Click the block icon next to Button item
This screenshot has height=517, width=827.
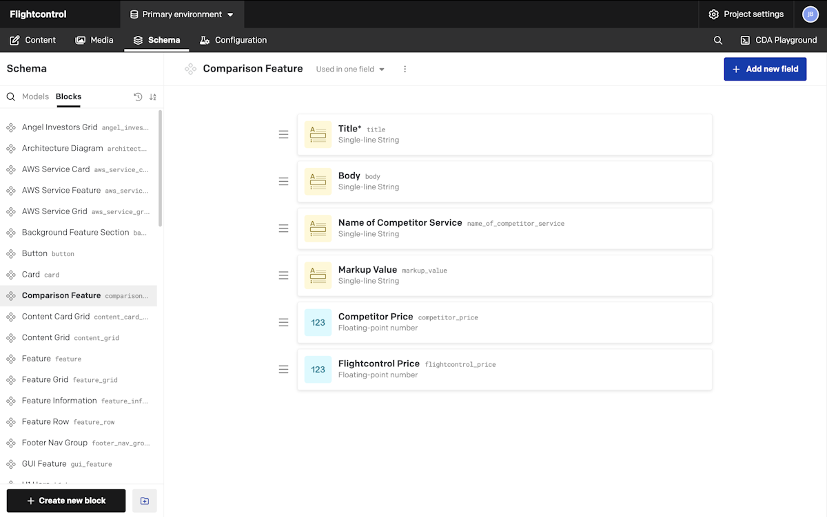click(x=11, y=253)
